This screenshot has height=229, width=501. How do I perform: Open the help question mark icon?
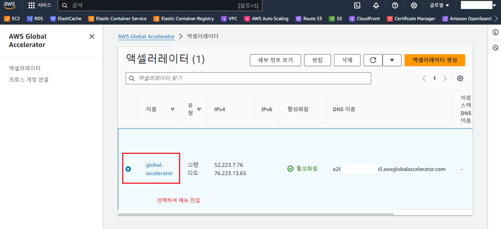pos(395,5)
